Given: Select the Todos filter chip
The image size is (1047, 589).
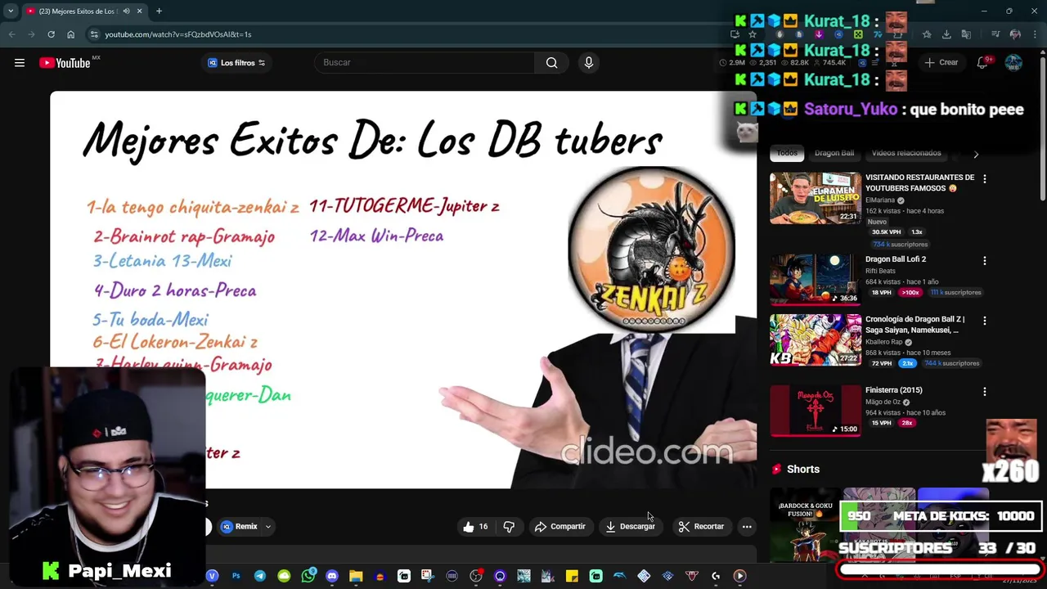Looking at the screenshot, I should pyautogui.click(x=787, y=153).
